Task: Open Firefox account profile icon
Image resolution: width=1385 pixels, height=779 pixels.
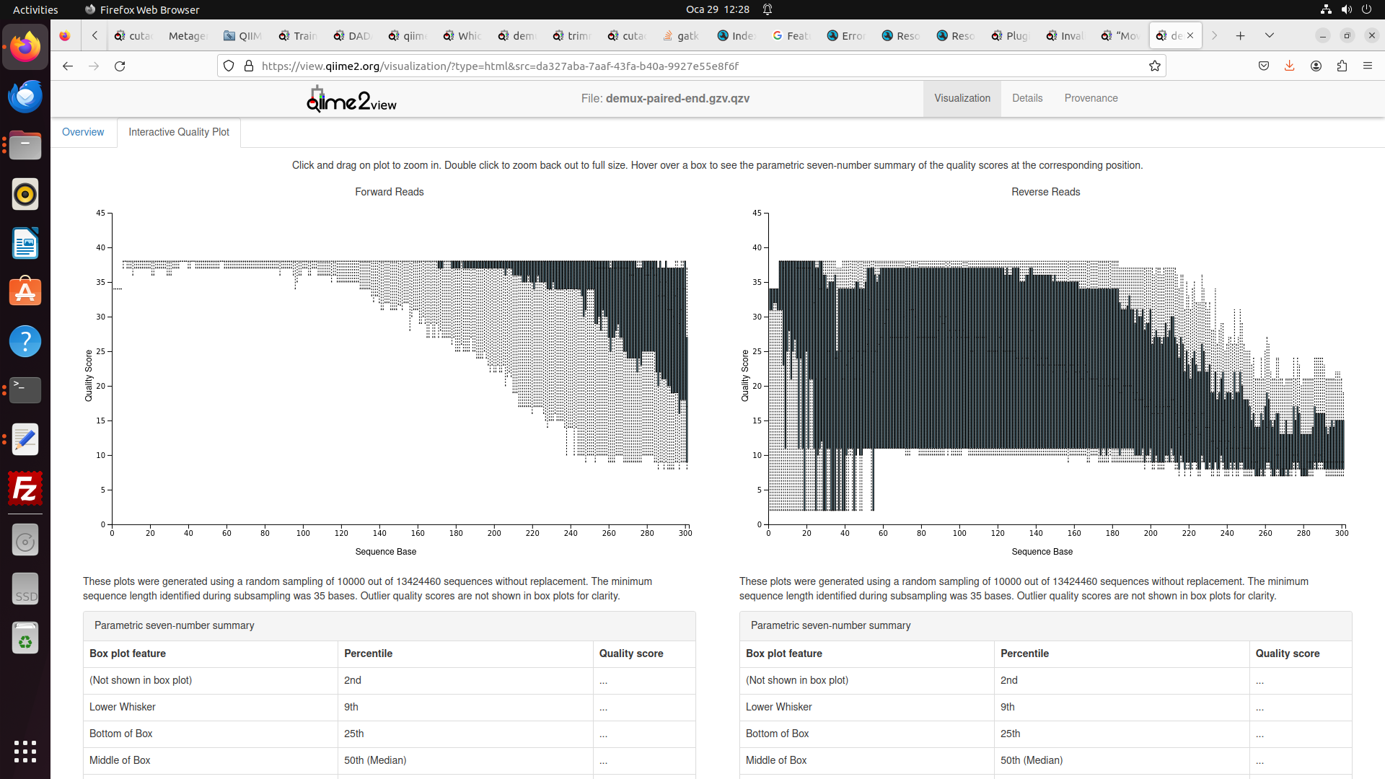Action: (x=1316, y=66)
